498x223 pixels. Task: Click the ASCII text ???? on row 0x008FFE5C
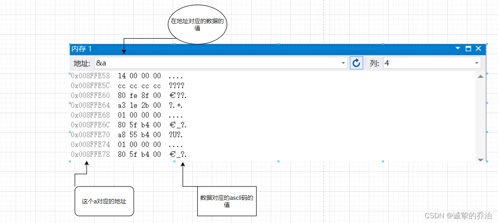[177, 86]
